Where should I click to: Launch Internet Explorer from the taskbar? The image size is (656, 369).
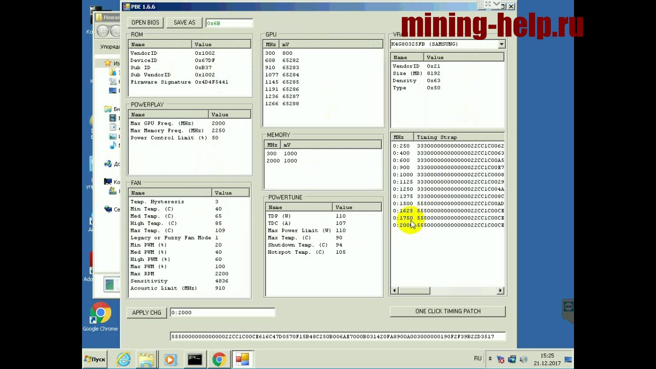pos(124,359)
